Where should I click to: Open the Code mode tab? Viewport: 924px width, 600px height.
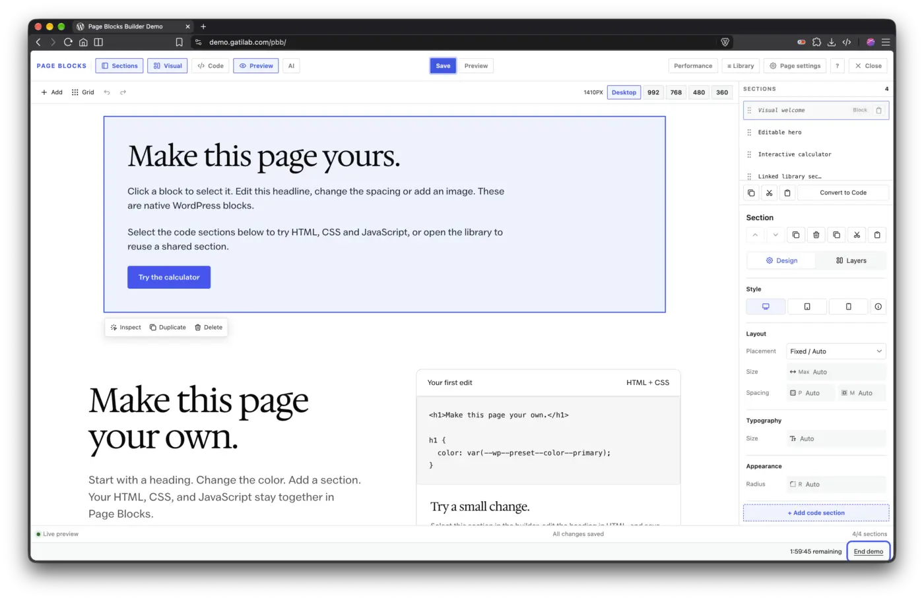(211, 66)
